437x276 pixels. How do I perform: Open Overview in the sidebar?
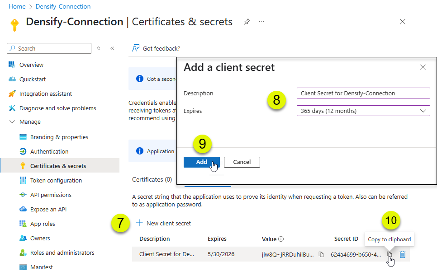(x=31, y=65)
